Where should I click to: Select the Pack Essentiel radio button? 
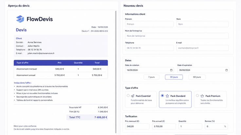(x=128, y=95)
